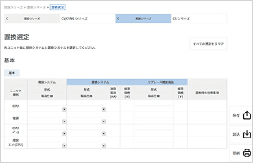Click the 印刷 printer icon

(x=247, y=153)
